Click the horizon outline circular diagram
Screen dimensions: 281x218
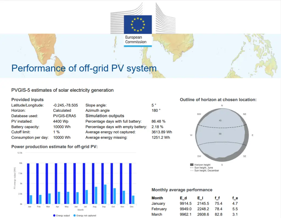pos(222,135)
